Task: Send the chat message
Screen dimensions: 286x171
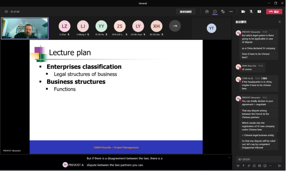Action: (279, 166)
